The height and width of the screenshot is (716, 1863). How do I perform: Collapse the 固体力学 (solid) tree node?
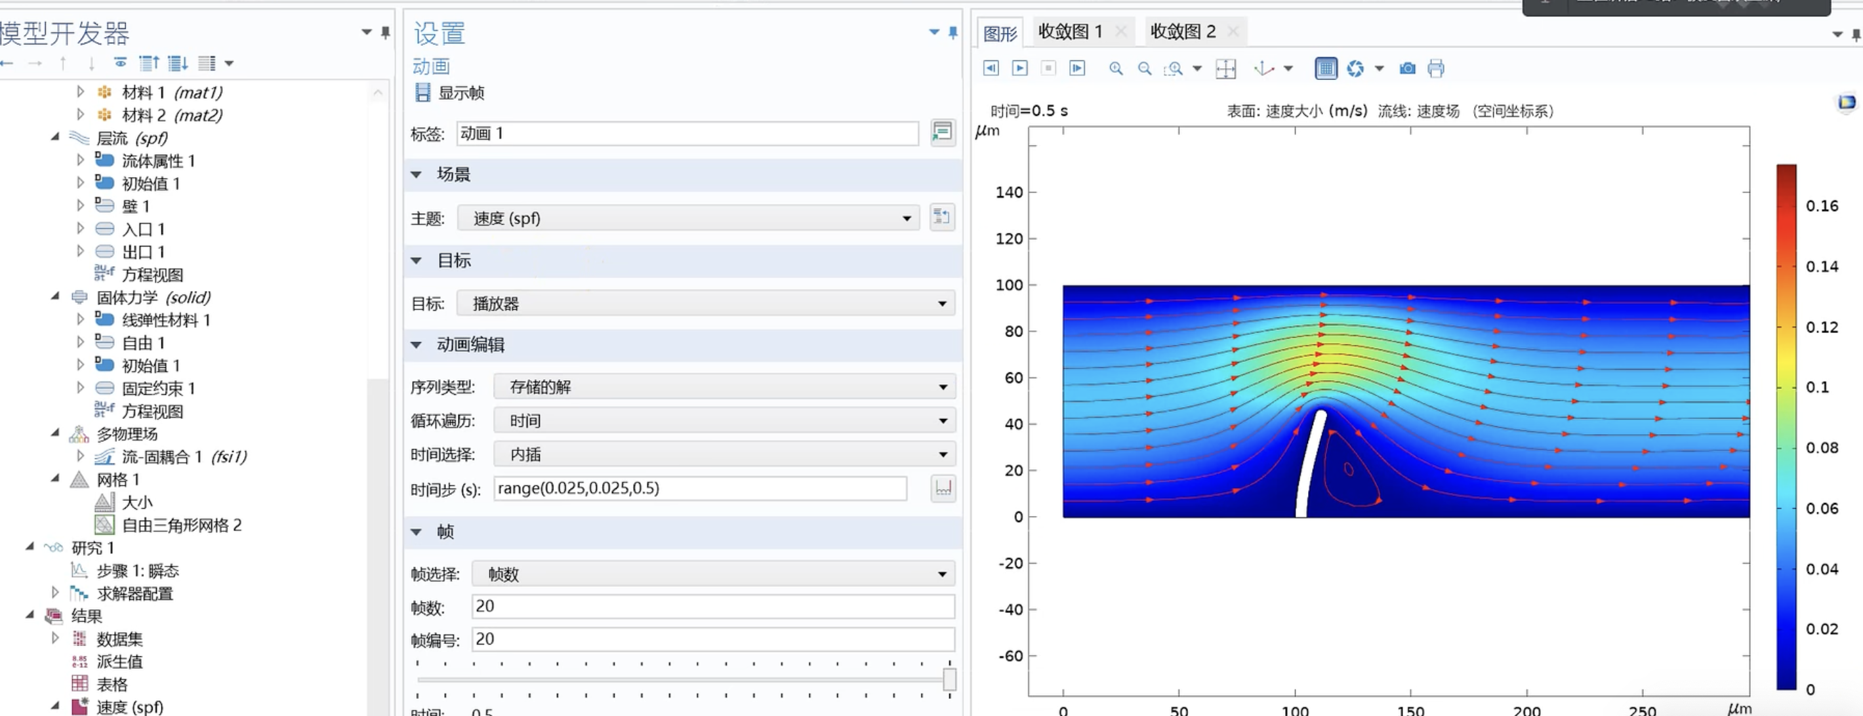tap(55, 296)
